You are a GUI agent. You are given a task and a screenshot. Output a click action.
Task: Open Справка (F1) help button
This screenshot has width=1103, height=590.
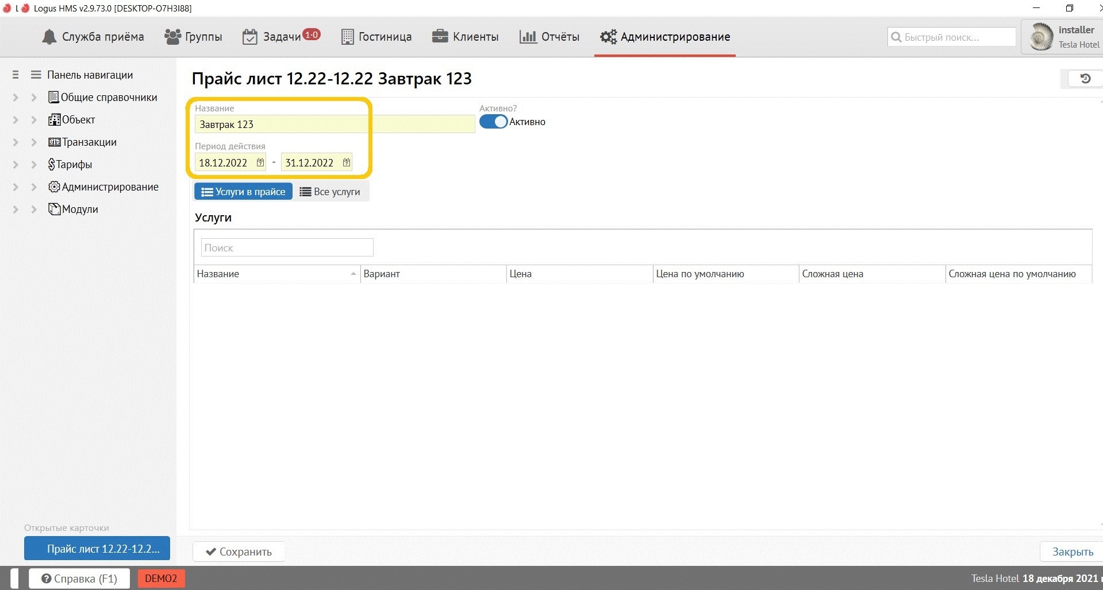tap(79, 579)
